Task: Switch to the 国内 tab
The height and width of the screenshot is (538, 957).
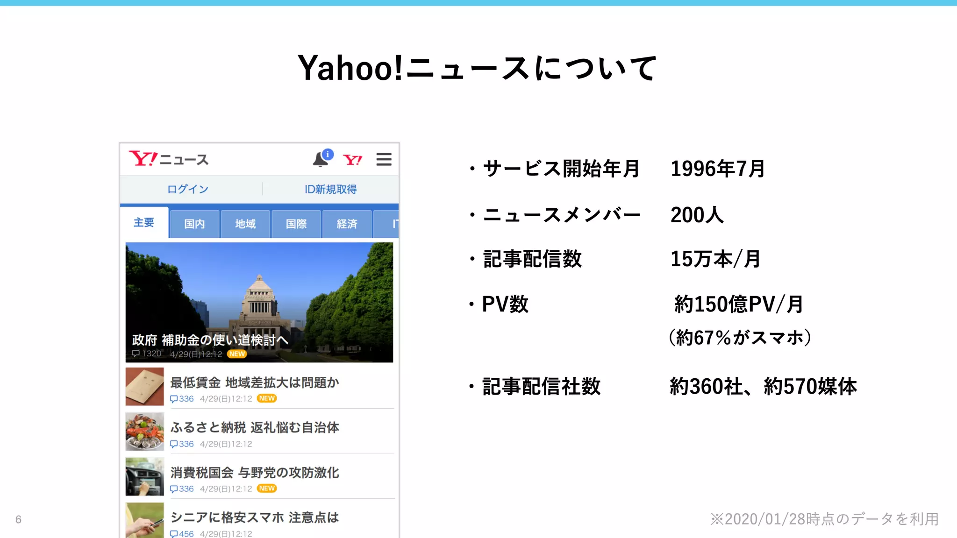Action: pyautogui.click(x=194, y=224)
